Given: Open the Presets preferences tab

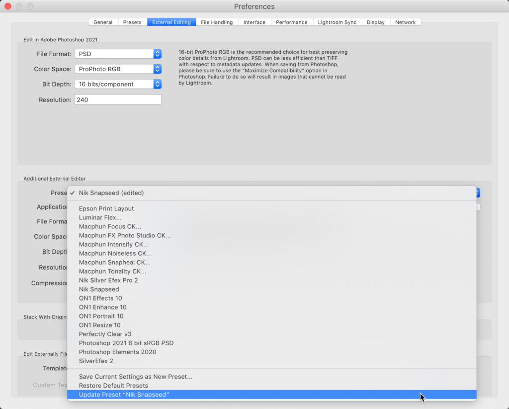Looking at the screenshot, I should coord(132,22).
